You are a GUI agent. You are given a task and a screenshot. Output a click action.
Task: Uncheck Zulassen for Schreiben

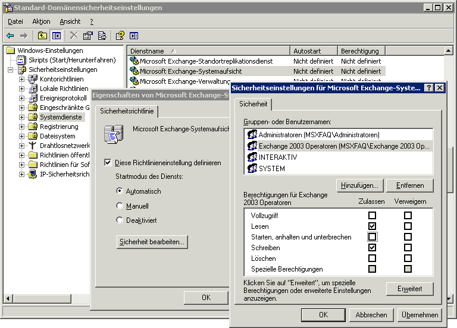(372, 247)
